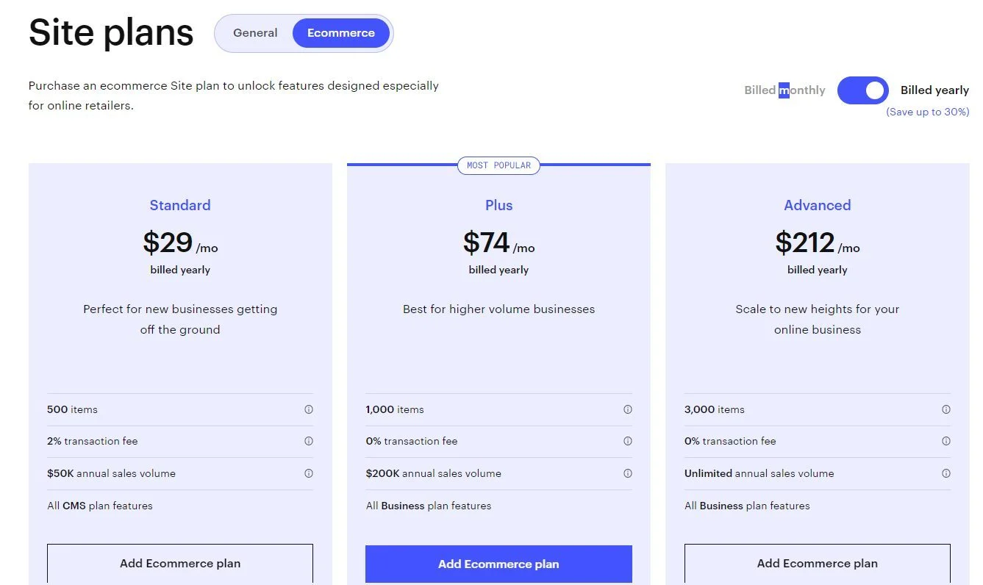Switch to the General plans tab
This screenshot has height=585, width=983.
[x=255, y=32]
